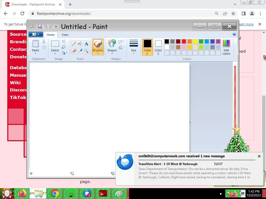Reload the Flashpoint Archive page
This screenshot has width=266, height=199.
point(22,13)
